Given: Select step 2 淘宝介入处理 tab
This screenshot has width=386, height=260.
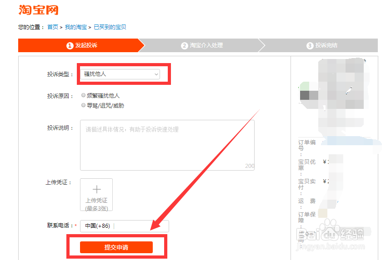Looking at the screenshot, I should (202, 45).
